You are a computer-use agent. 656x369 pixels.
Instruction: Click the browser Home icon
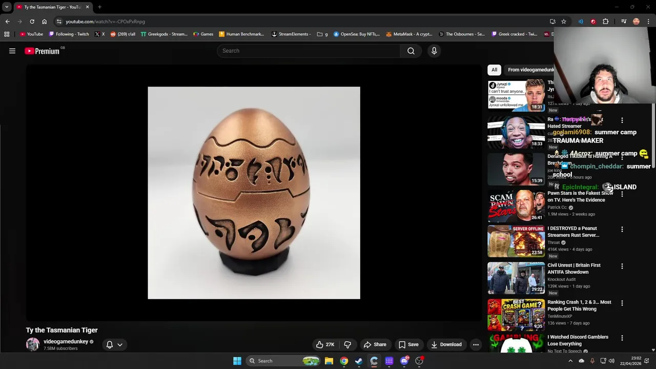click(x=44, y=22)
